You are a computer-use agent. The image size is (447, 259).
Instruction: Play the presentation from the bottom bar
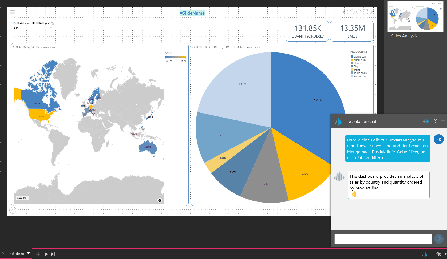(x=46, y=254)
